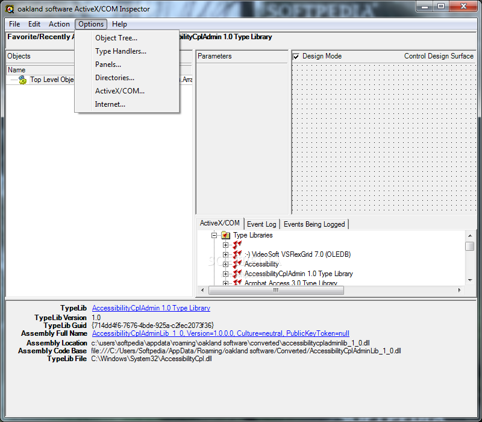Toggle the Design Mode checkbox

pyautogui.click(x=296, y=56)
